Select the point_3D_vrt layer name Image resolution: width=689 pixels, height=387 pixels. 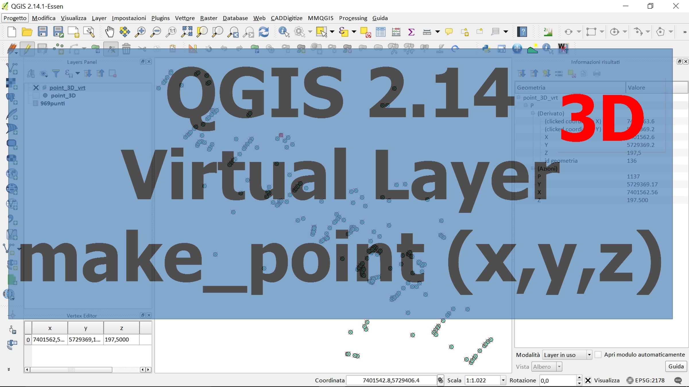(67, 88)
